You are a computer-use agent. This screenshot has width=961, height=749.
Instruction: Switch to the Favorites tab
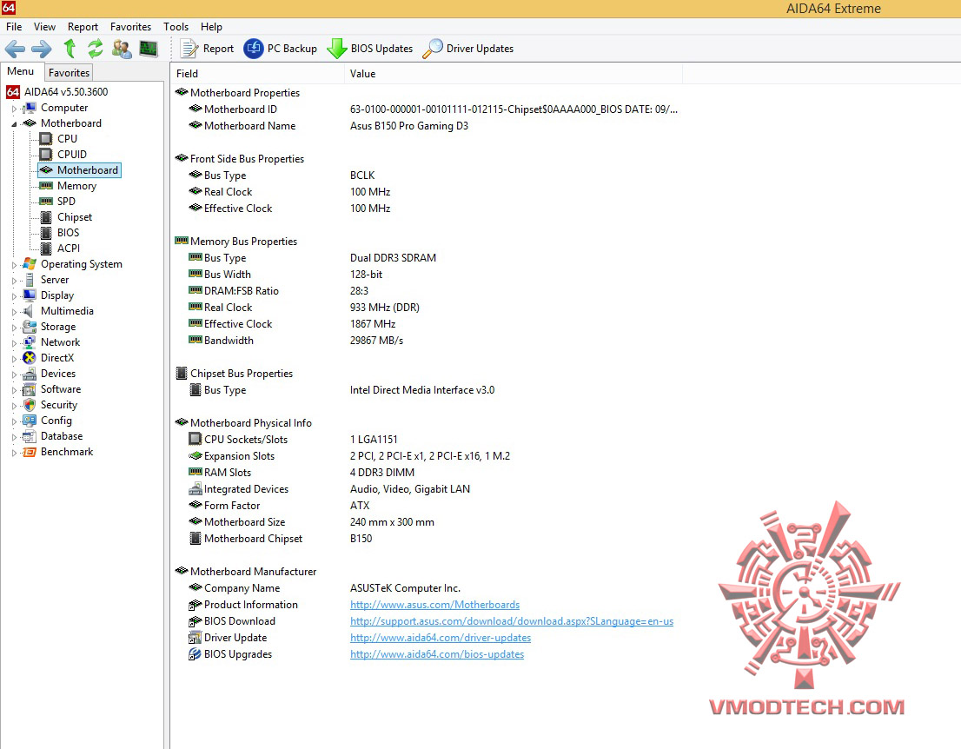pyautogui.click(x=69, y=72)
